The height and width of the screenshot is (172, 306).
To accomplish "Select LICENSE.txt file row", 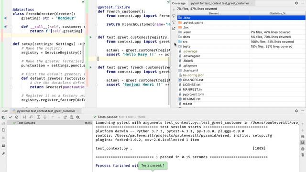I will pos(241,85).
